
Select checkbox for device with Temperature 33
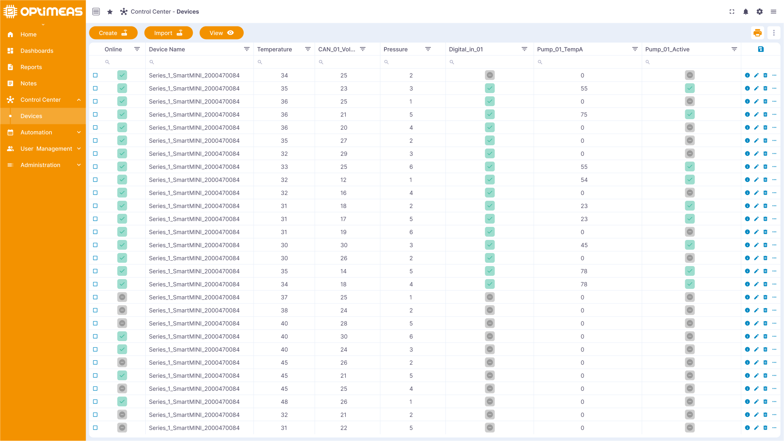pyautogui.click(x=96, y=167)
